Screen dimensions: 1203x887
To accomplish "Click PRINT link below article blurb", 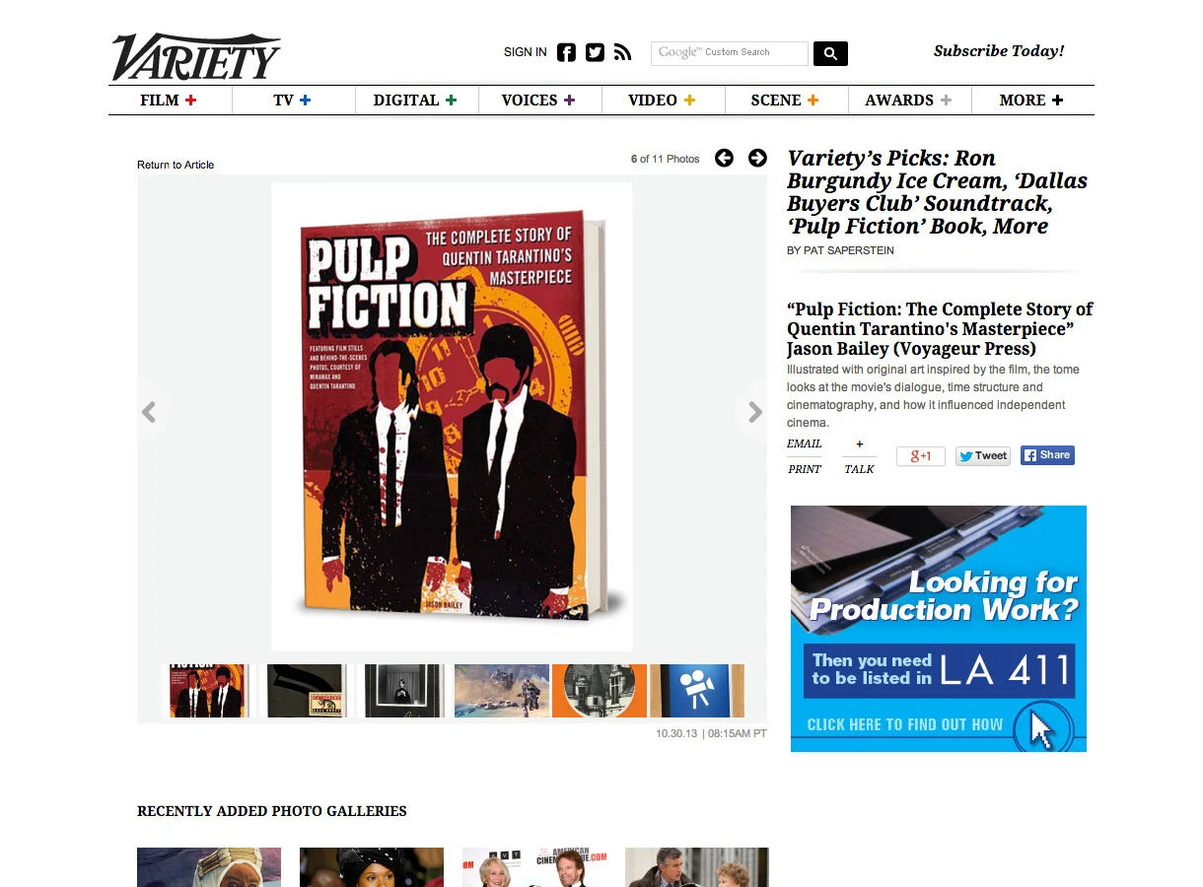I will pos(805,469).
